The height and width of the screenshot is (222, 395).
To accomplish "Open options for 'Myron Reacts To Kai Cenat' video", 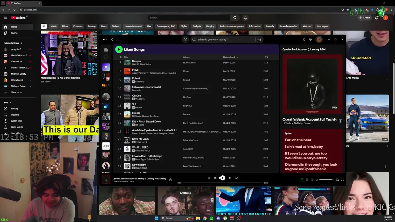I will point(94,79).
